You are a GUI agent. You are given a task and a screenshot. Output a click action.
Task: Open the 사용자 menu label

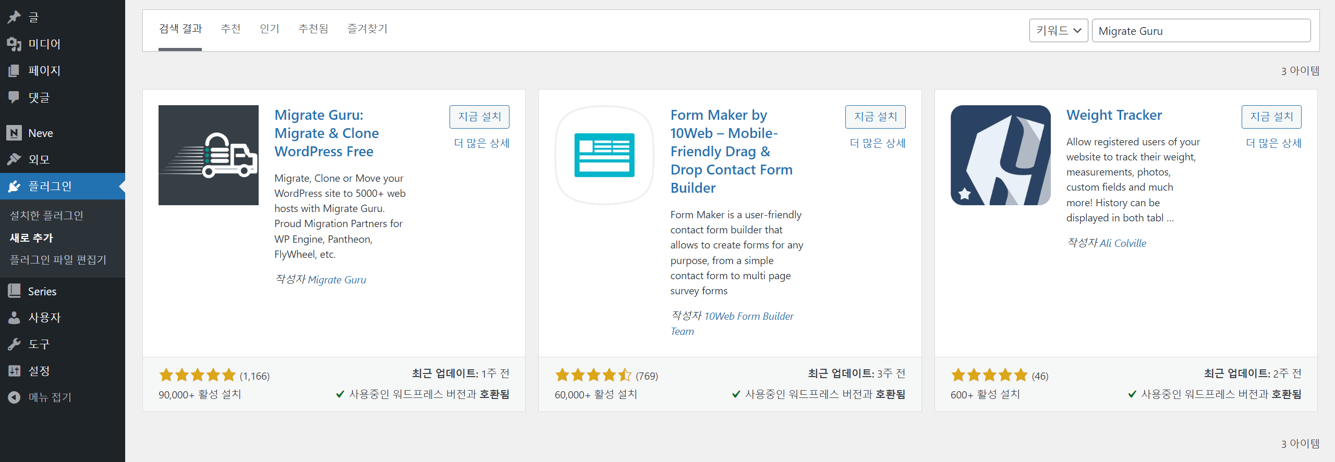pos(44,317)
